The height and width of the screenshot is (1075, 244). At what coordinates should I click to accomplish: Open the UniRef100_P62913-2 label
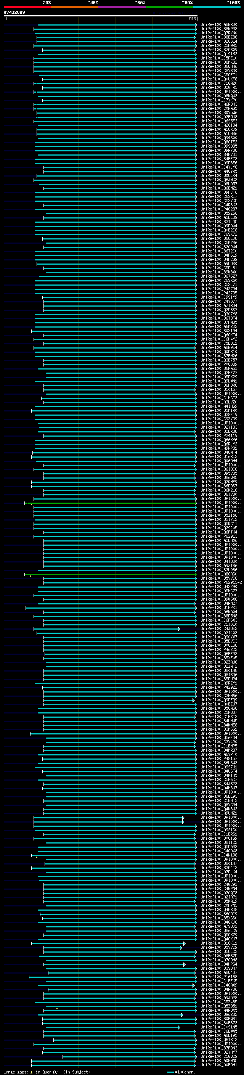(x=221, y=583)
